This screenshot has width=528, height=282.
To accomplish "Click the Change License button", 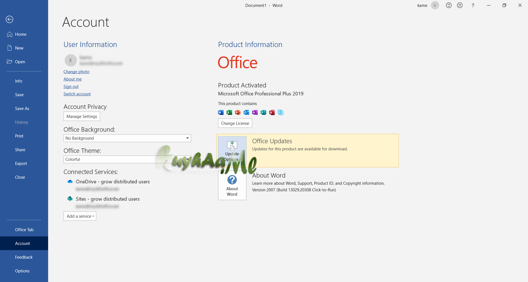I will pos(235,123).
